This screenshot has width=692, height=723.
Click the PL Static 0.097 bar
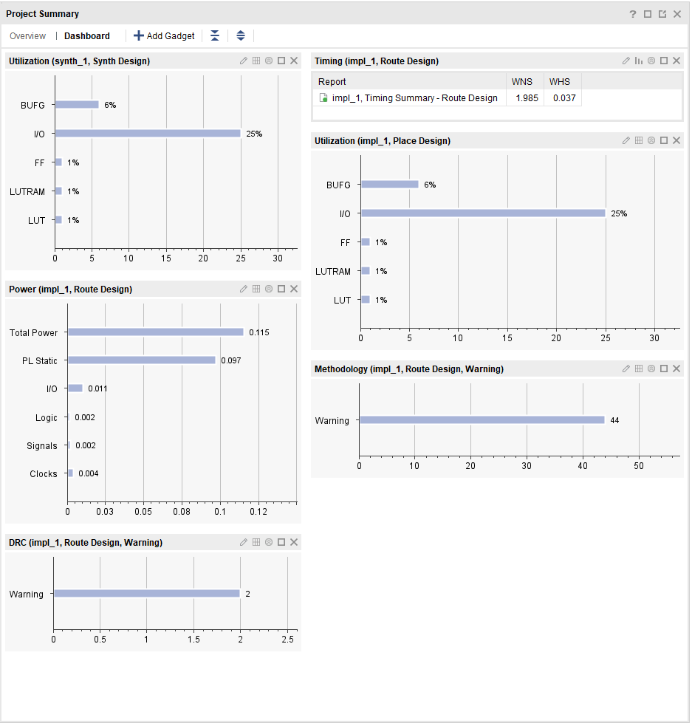[142, 360]
